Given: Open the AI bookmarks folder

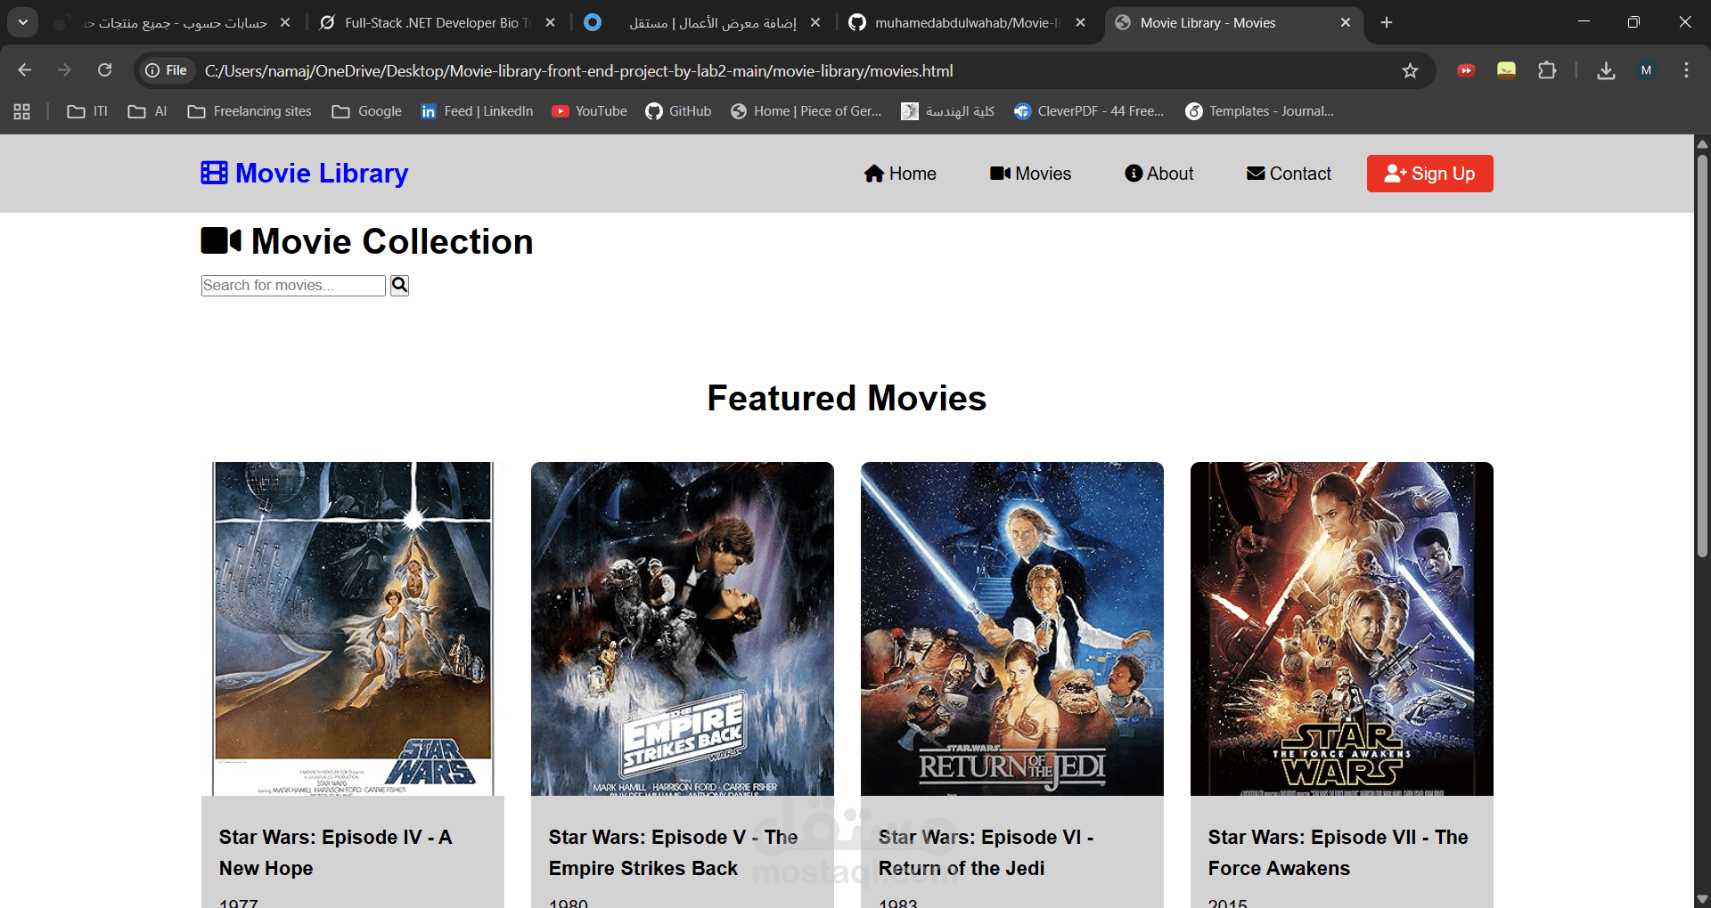Looking at the screenshot, I should (147, 111).
